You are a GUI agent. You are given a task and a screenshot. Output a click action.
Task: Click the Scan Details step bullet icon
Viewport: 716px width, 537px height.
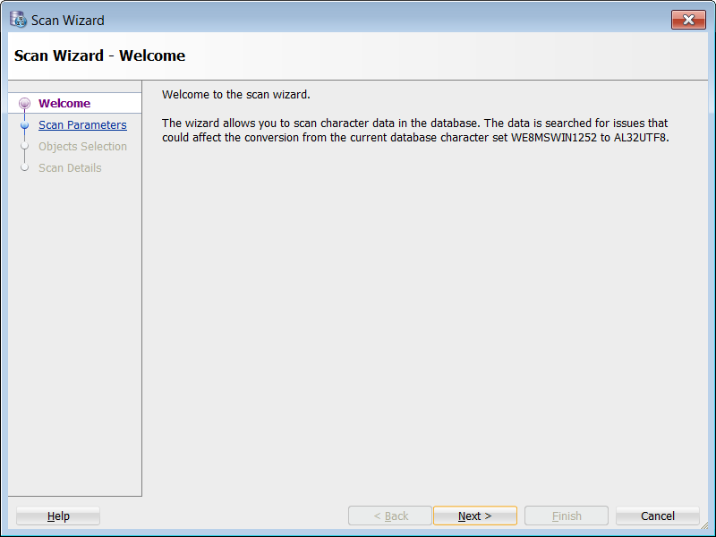click(24, 168)
